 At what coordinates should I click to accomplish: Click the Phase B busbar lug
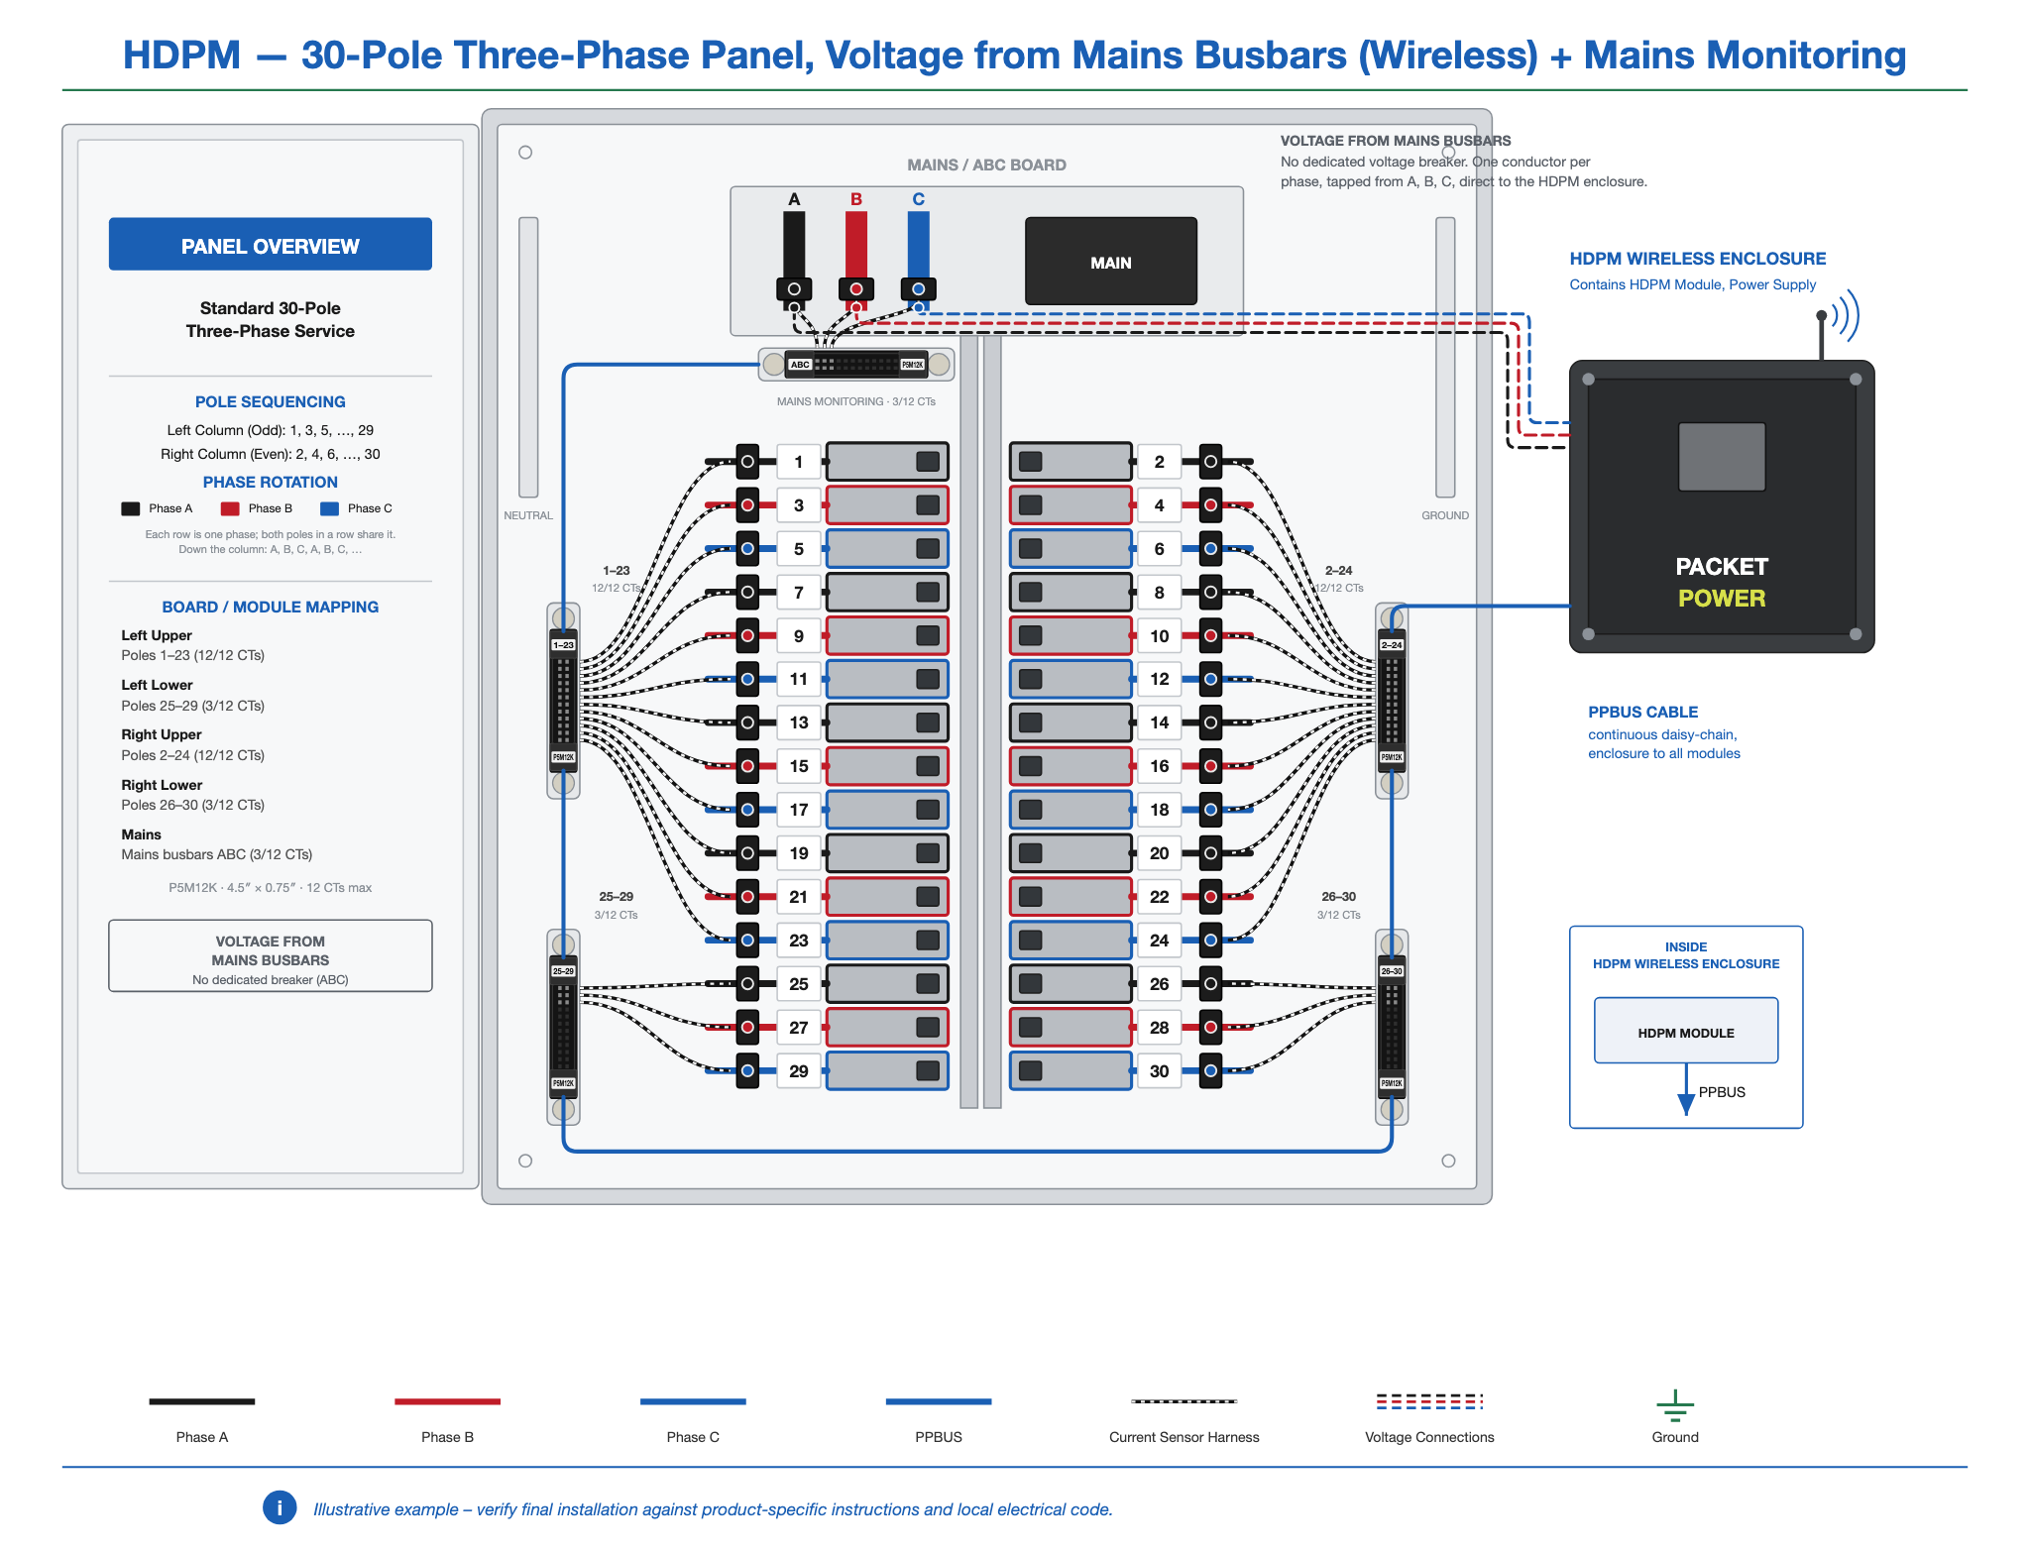pyautogui.click(x=856, y=289)
